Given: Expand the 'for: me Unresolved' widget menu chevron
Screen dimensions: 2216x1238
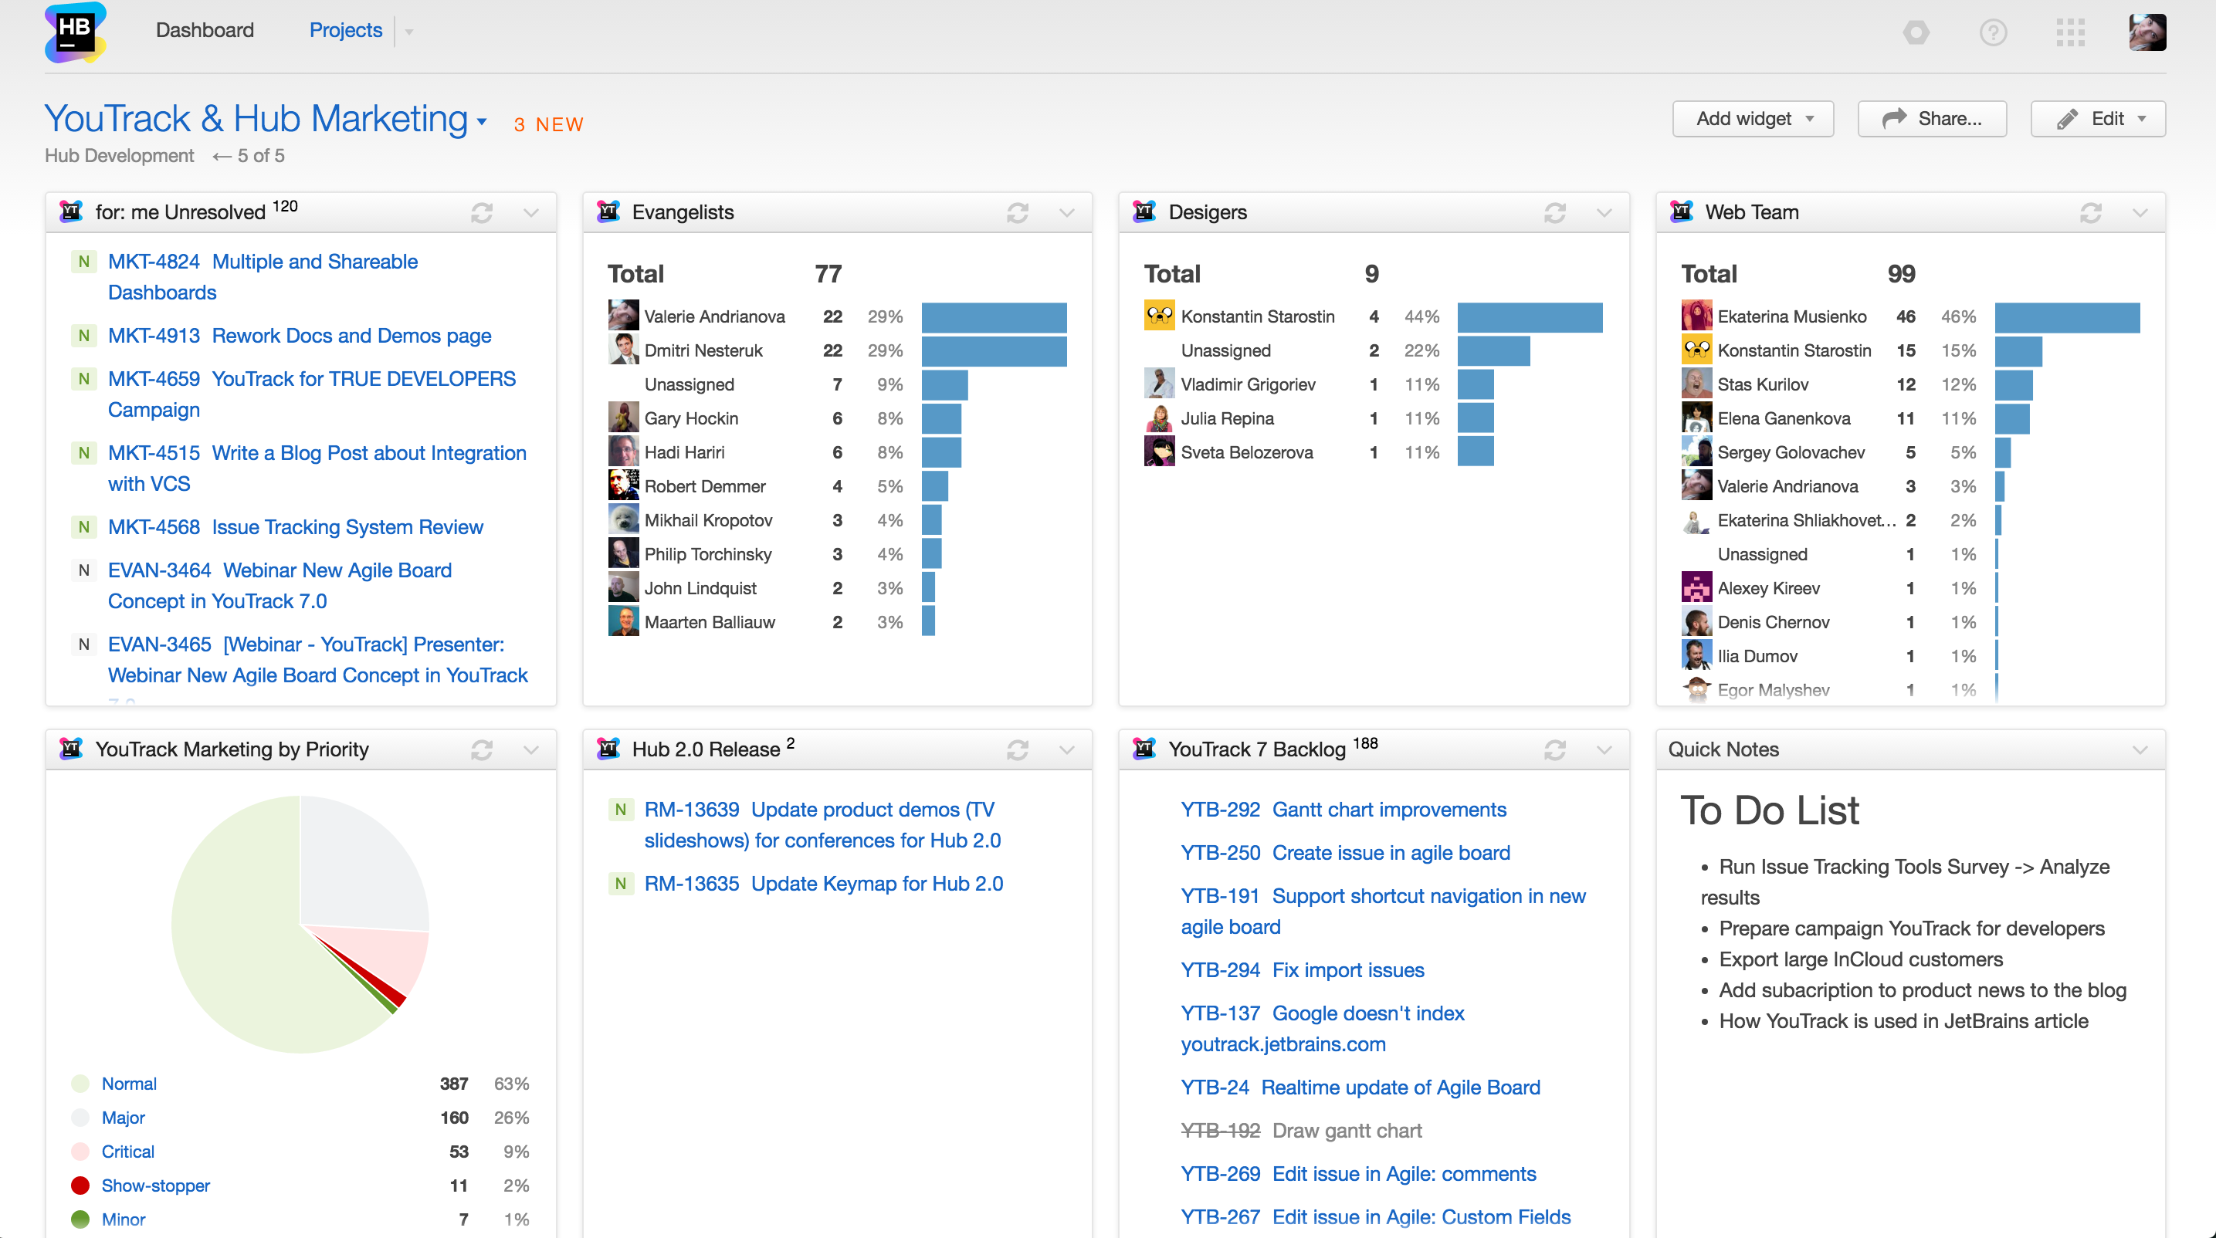Looking at the screenshot, I should (x=530, y=212).
